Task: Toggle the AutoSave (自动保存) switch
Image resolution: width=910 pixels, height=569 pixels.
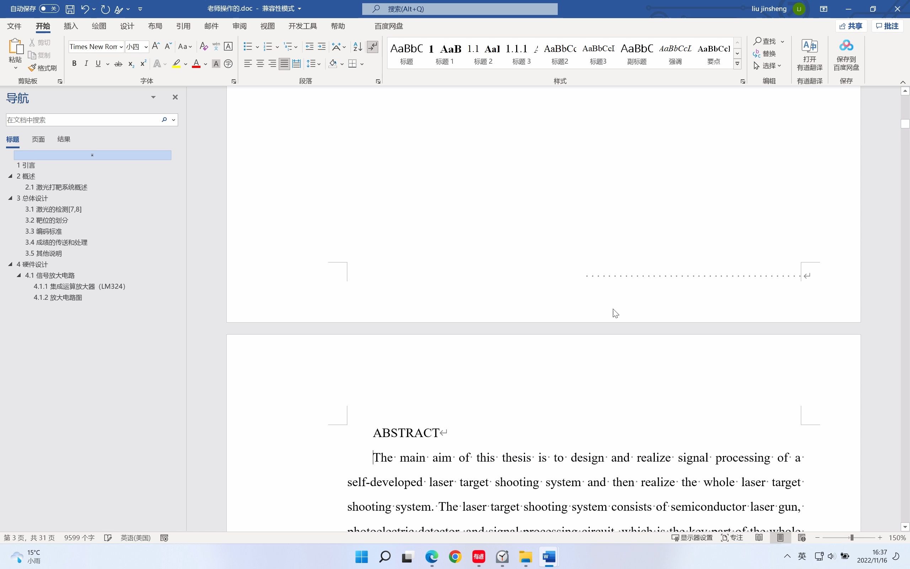Action: coord(49,9)
